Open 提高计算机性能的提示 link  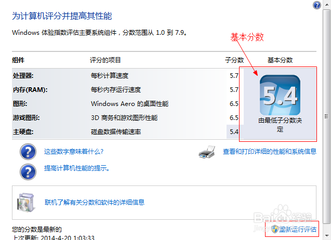pyautogui.click(x=76, y=168)
